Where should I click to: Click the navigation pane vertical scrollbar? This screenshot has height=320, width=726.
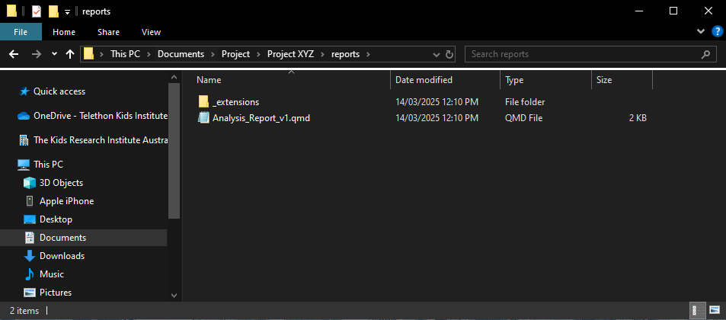point(174,152)
